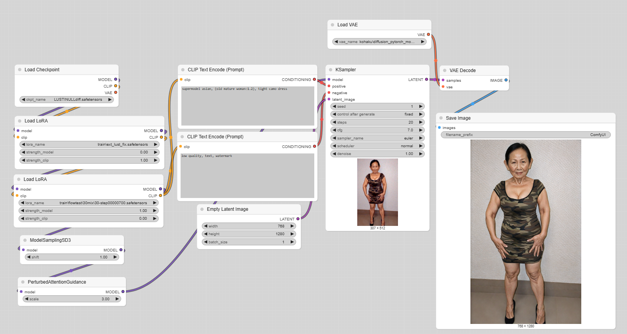
Task: Open the lora_name selector showing ext_lust_fix.safetensors
Action: tap(90, 145)
